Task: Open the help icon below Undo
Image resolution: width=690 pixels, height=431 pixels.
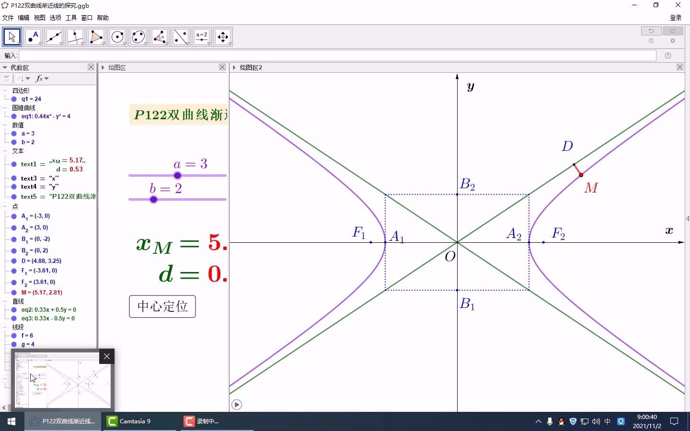Action: [651, 41]
